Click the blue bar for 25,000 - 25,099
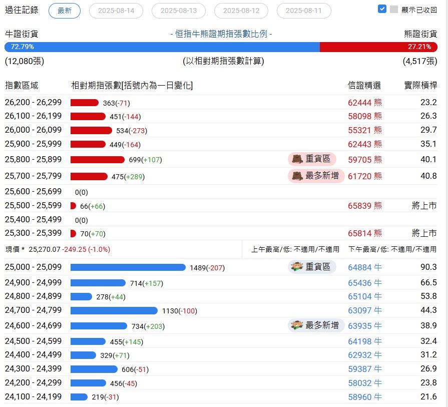The image size is (448, 407). (x=128, y=267)
